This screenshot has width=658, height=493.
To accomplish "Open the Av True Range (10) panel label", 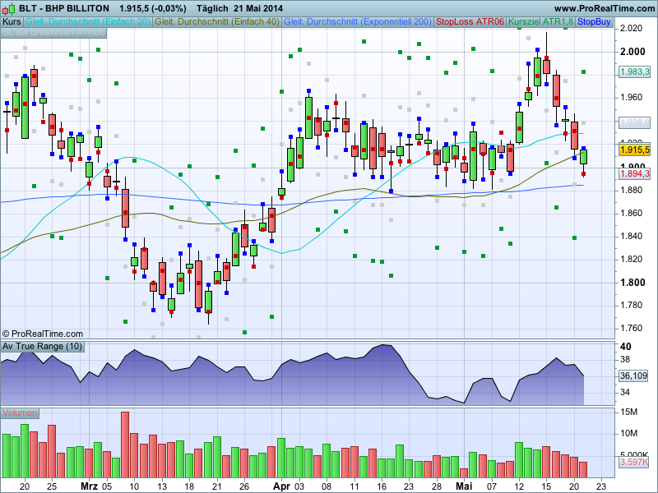I will (x=42, y=347).
